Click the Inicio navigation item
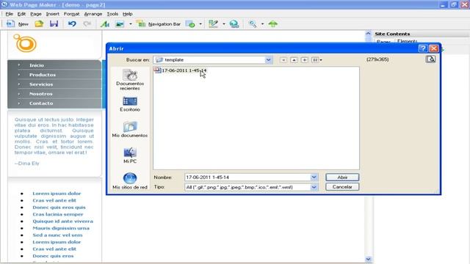This screenshot has height=264, width=470. click(x=37, y=65)
